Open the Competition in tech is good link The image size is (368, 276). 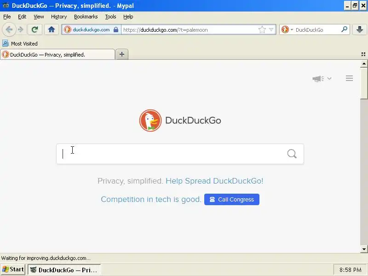(151, 199)
